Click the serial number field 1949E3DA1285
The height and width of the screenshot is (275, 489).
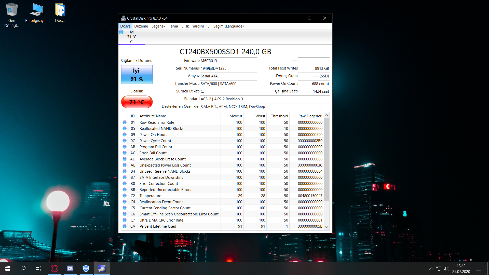pos(228,68)
